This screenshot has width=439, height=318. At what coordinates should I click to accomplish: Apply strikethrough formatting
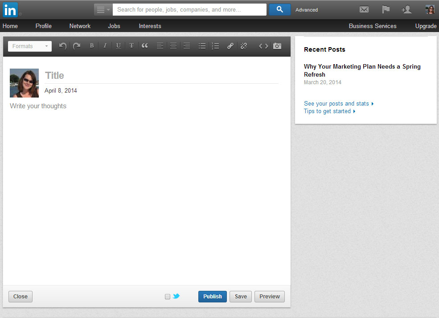click(x=131, y=46)
